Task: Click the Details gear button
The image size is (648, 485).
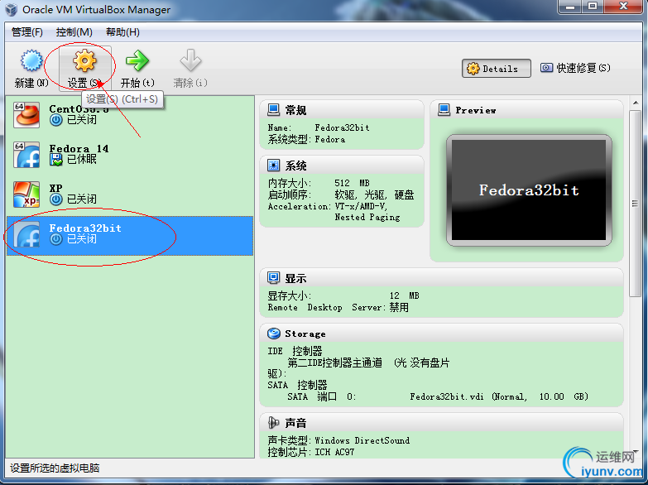Action: [497, 68]
